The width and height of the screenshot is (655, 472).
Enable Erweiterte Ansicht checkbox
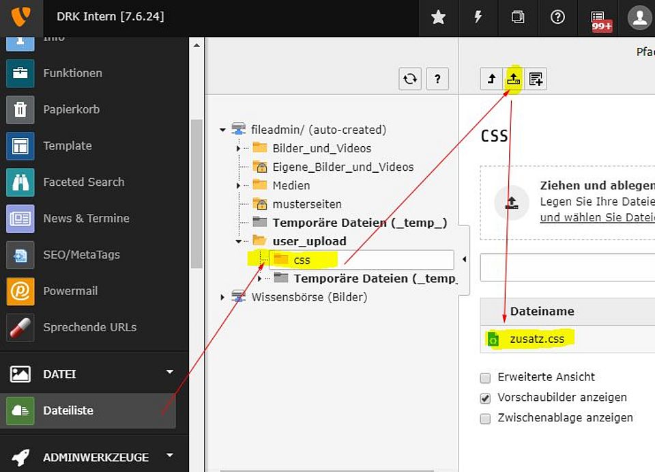click(x=485, y=378)
